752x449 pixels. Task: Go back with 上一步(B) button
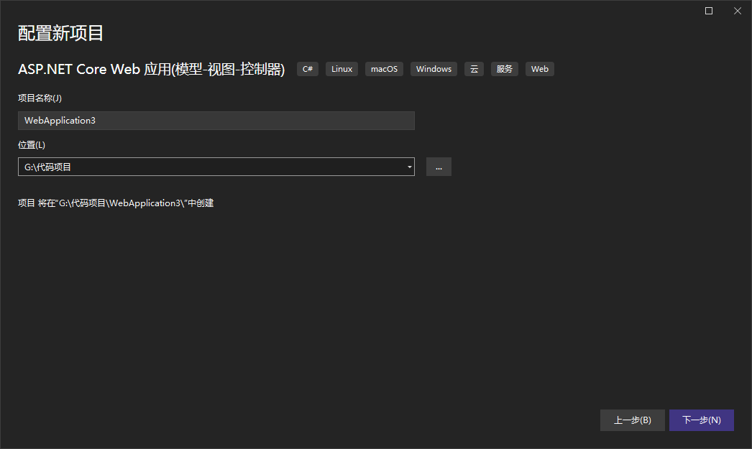pyautogui.click(x=632, y=420)
